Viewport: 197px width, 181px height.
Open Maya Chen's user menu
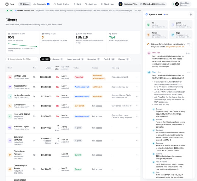(181, 4)
